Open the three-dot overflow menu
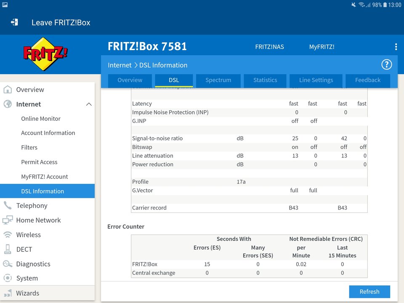This screenshot has width=404, height=303. 396,47
